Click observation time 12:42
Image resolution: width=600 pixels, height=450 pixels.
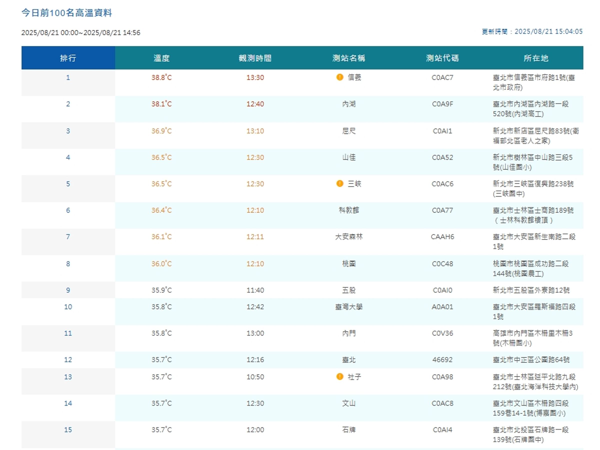pos(255,307)
